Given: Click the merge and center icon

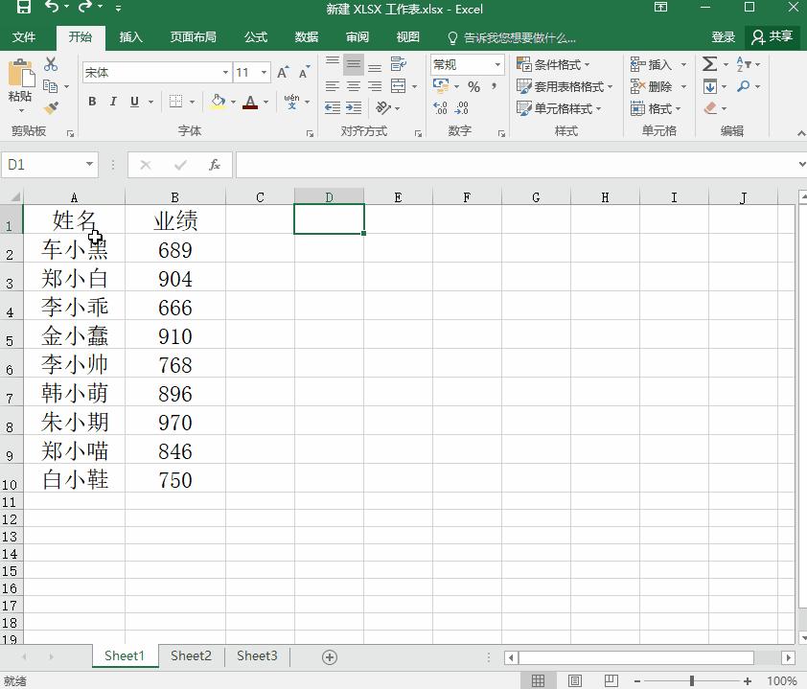Looking at the screenshot, I should [399, 87].
